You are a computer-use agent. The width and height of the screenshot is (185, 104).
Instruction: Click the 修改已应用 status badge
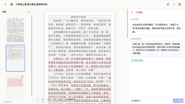[x=137, y=60]
